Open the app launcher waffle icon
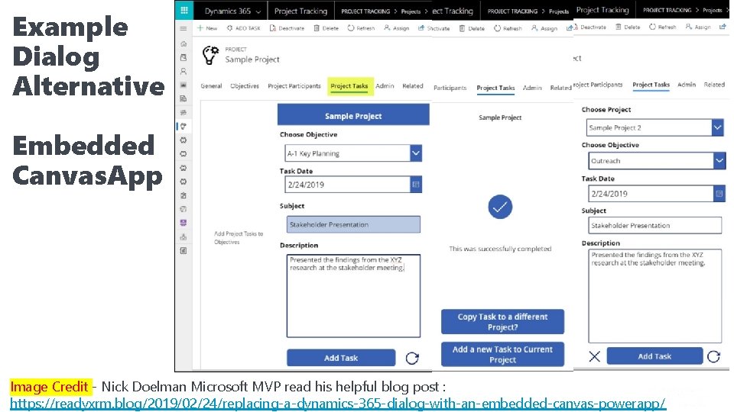 click(x=183, y=10)
